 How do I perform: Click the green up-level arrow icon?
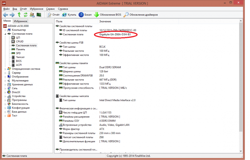(19, 15)
